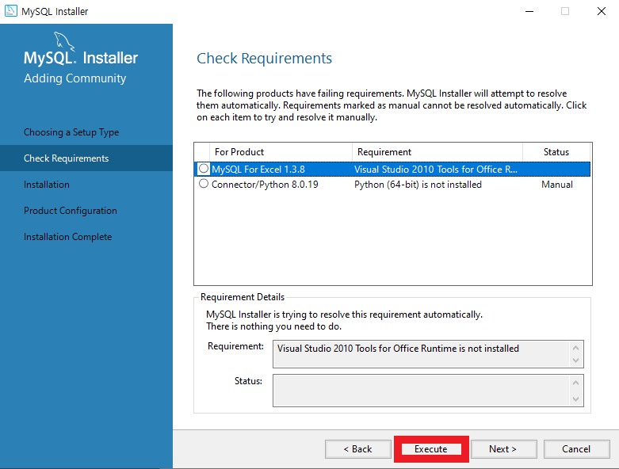Close the MySQL Installer window

[x=602, y=11]
